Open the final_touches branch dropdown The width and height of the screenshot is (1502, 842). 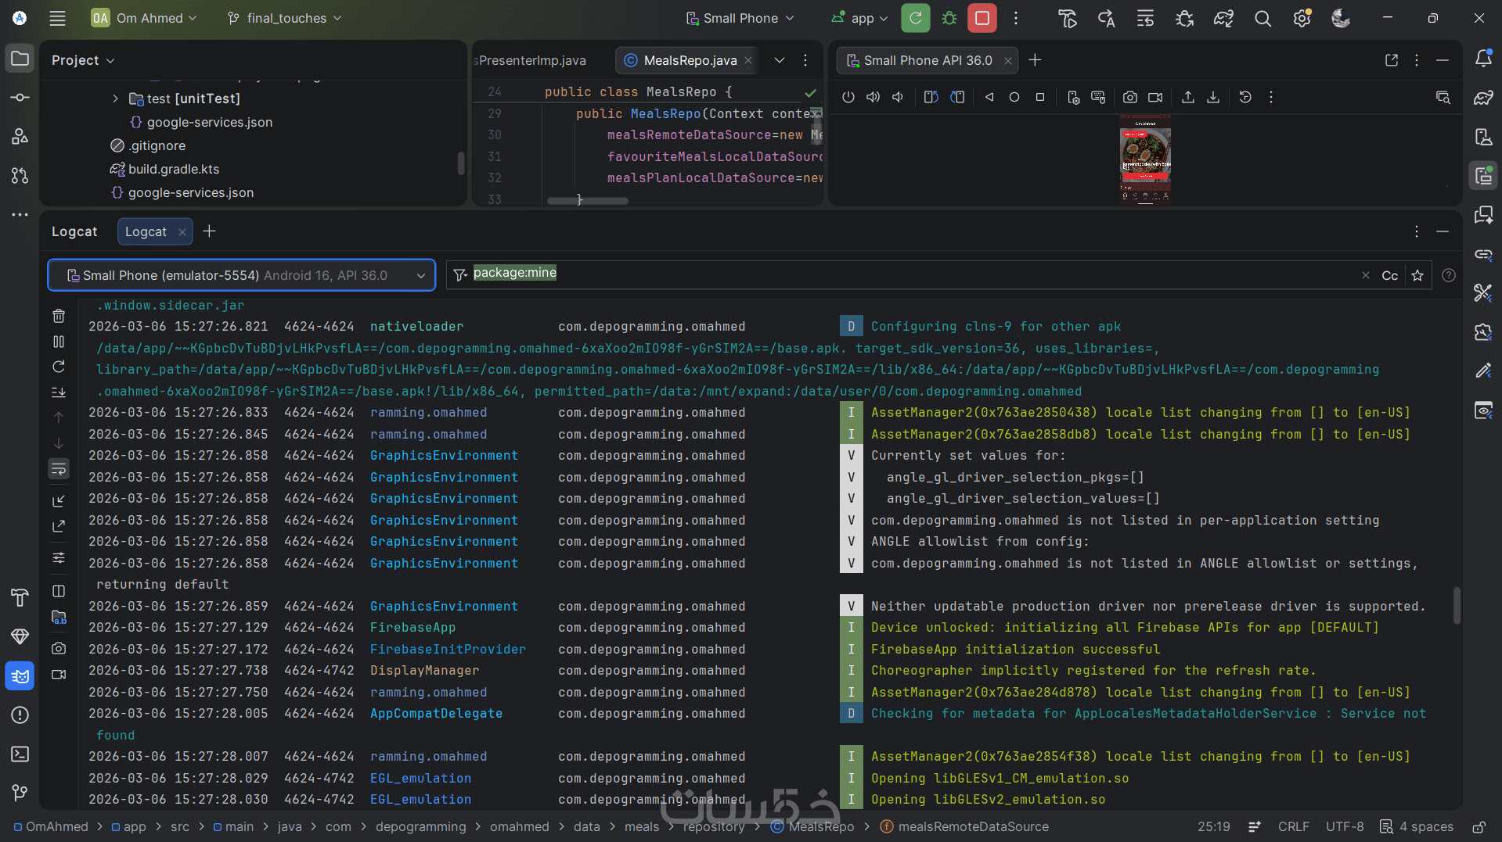[285, 18]
